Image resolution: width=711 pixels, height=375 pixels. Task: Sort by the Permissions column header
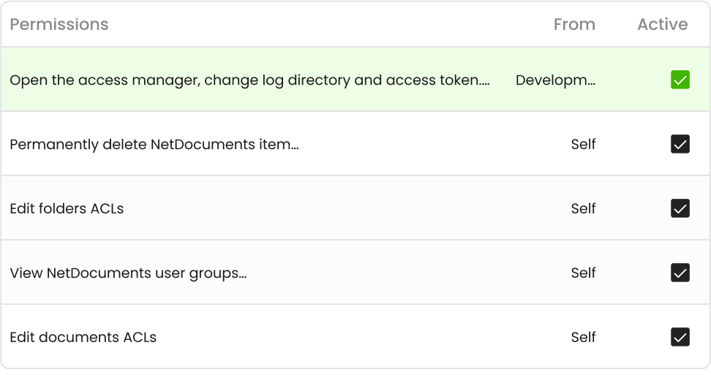[59, 24]
